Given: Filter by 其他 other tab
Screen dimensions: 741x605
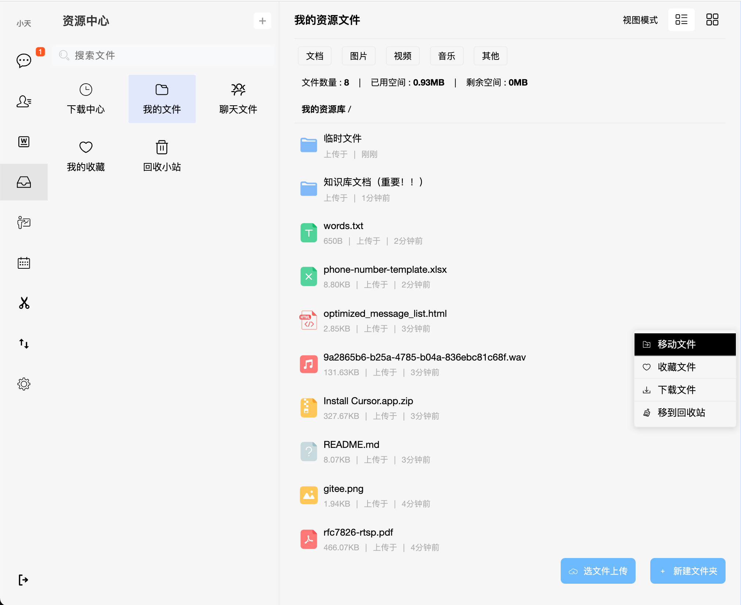Looking at the screenshot, I should (x=491, y=56).
